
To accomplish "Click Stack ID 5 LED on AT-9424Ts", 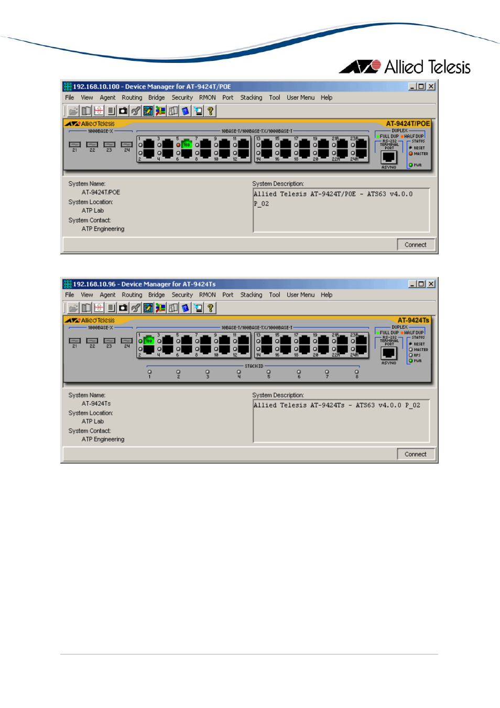I will pyautogui.click(x=268, y=372).
